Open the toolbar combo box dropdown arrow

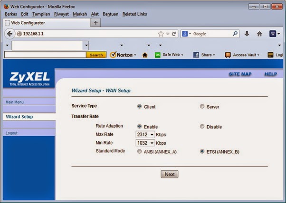coord(86,46)
